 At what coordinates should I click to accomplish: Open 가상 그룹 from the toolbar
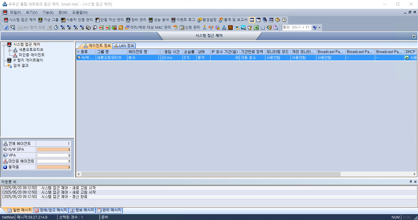[48, 20]
